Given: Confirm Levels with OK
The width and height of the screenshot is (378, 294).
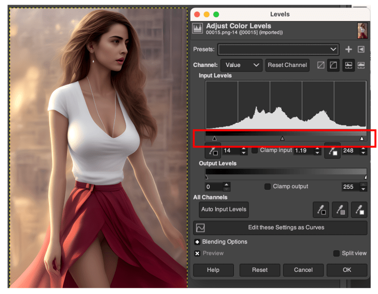Looking at the screenshot, I should tap(347, 270).
